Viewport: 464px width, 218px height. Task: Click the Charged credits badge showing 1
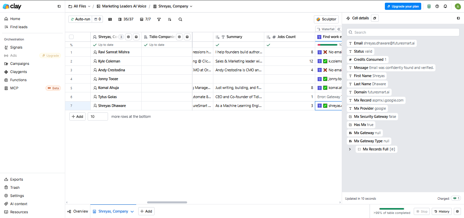[456, 198]
